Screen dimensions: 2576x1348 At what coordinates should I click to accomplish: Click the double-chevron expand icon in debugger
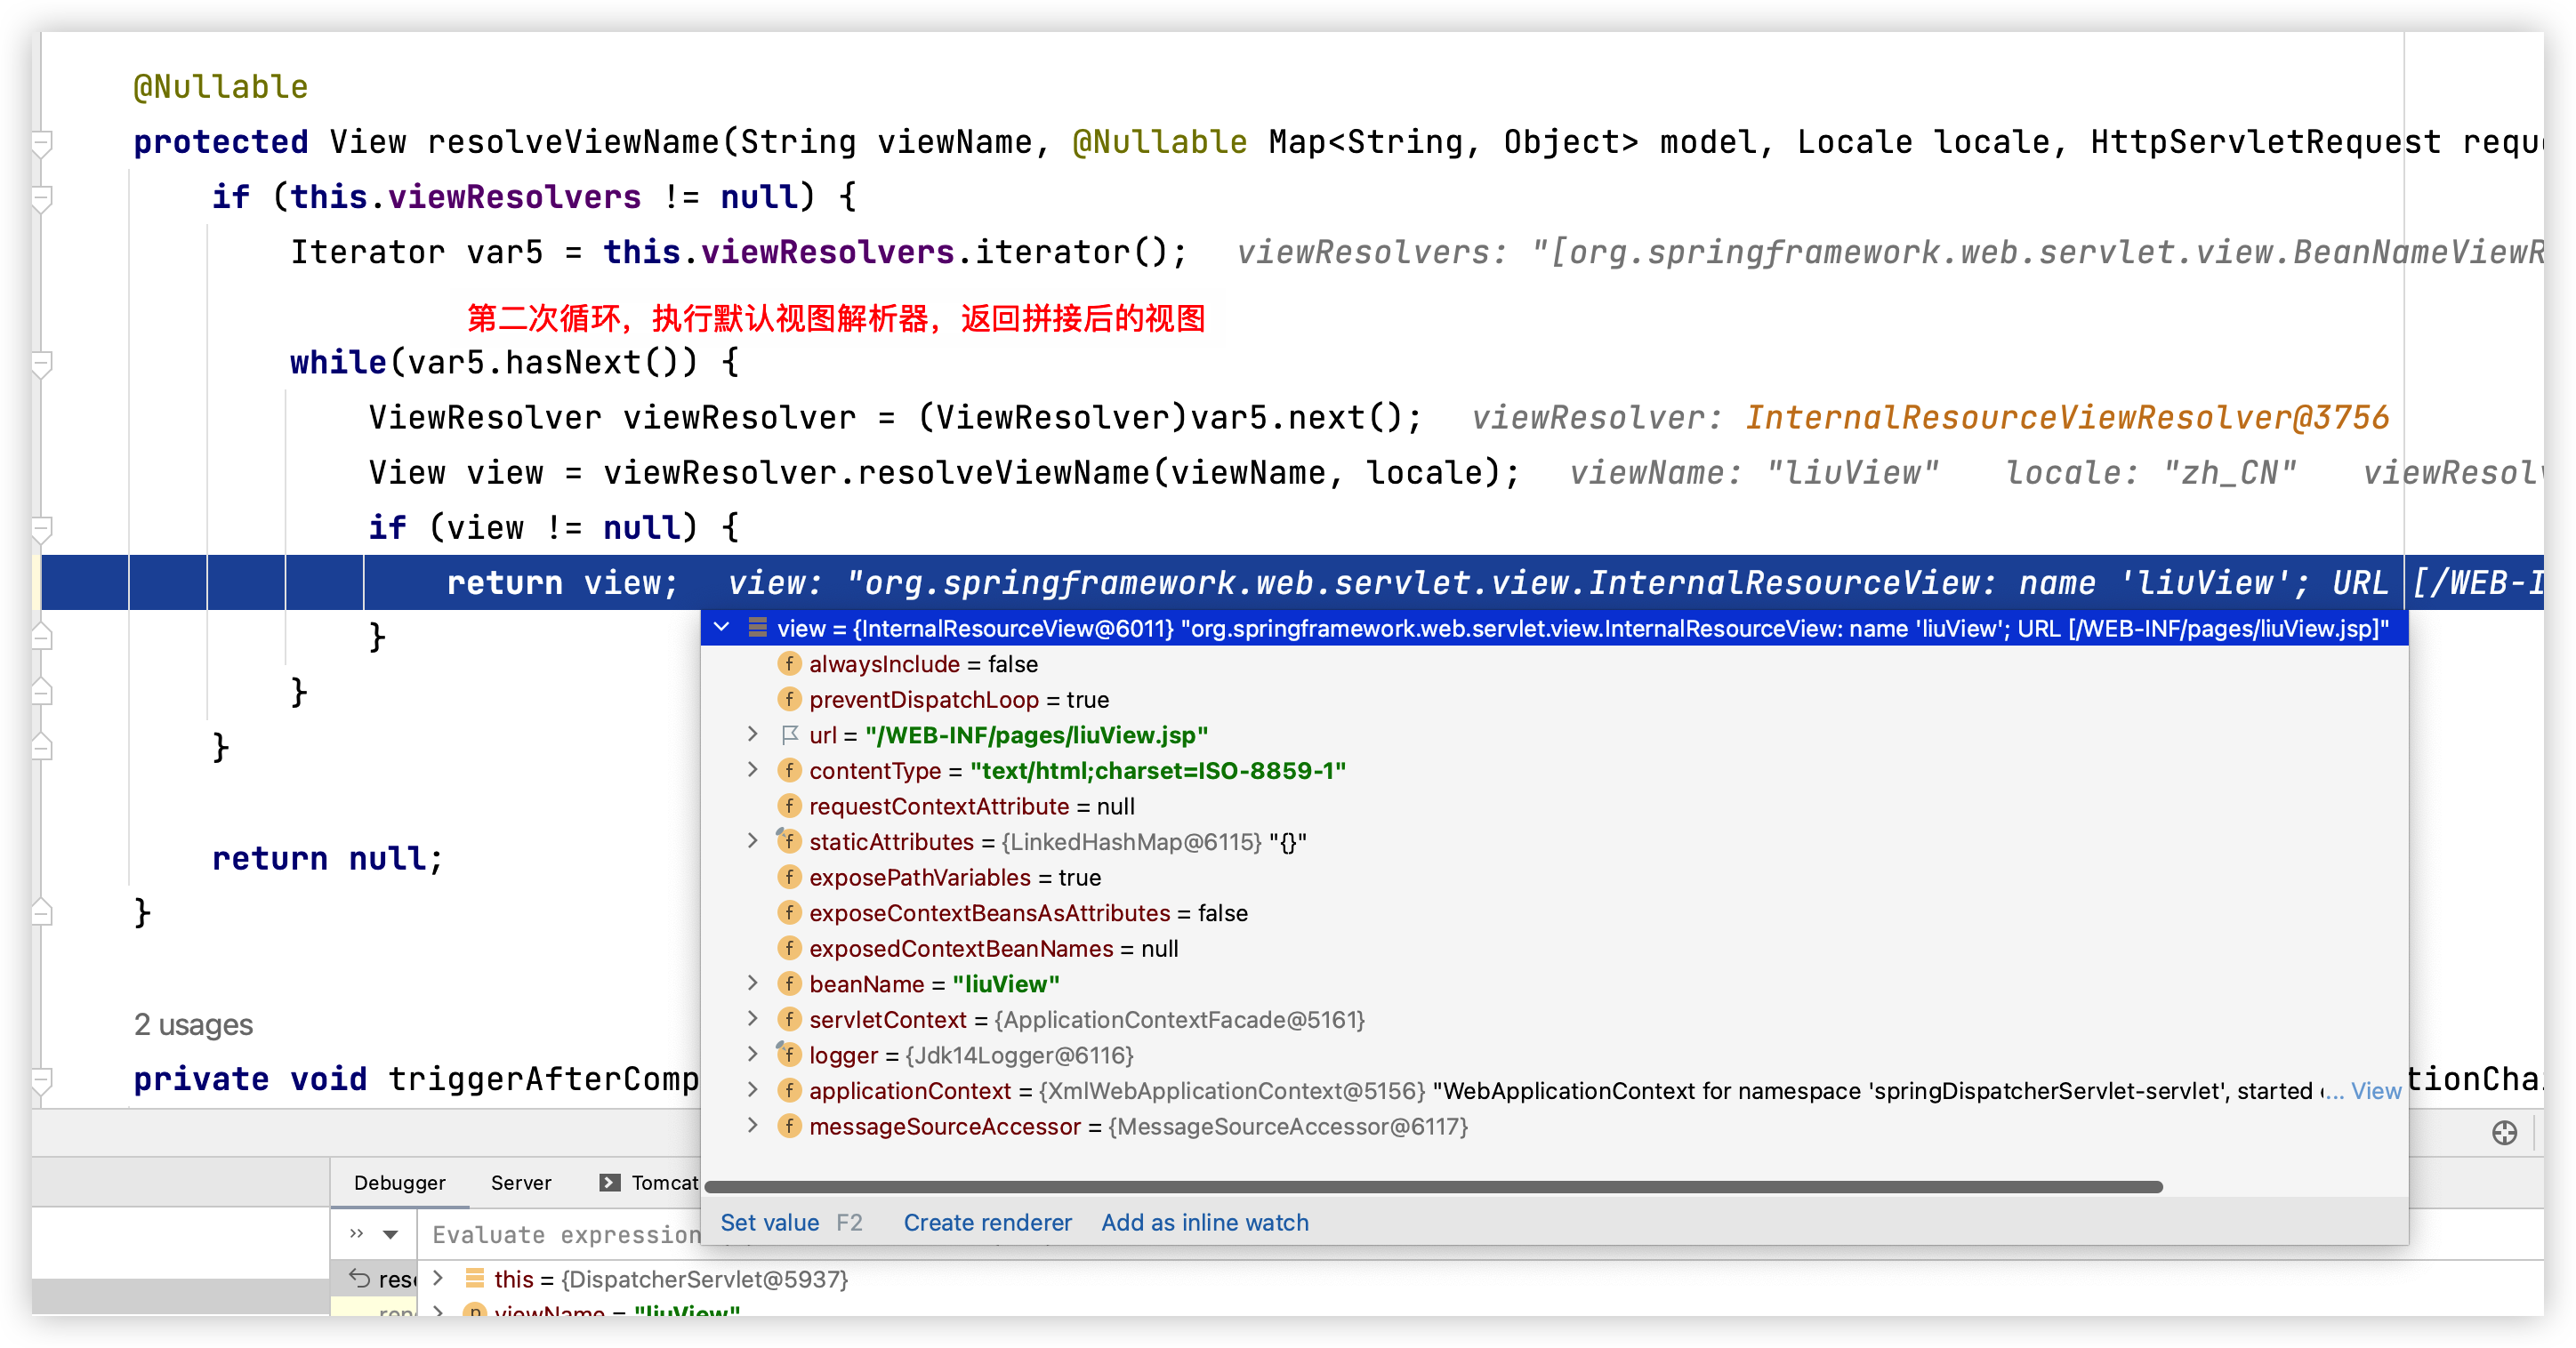[x=356, y=1234]
